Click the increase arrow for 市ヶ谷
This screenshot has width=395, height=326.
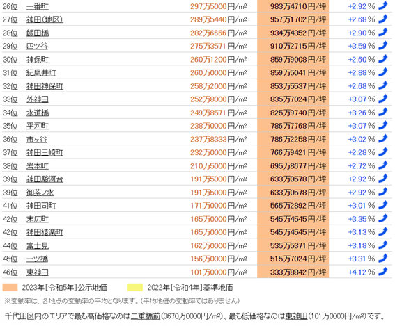tap(383, 138)
